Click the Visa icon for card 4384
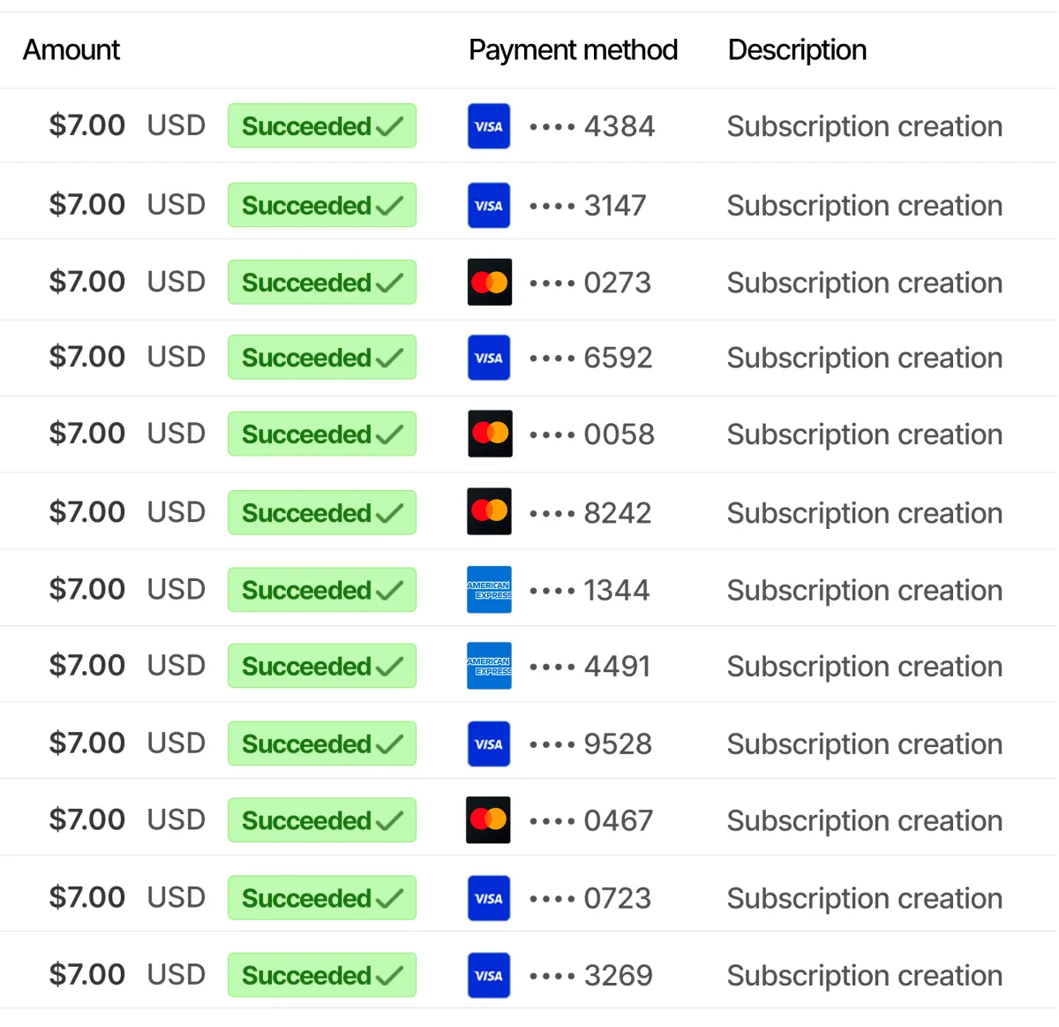 (489, 126)
